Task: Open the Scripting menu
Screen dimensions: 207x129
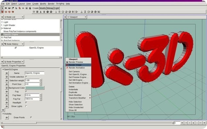Action: click(60, 4)
